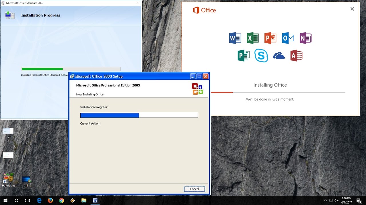366x205 pixels.
Task: Click the Office logo in installer header
Action: [x=204, y=10]
